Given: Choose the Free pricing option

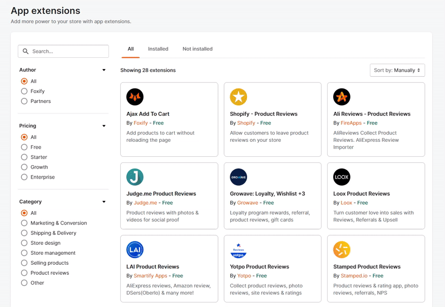Looking at the screenshot, I should click(x=24, y=147).
